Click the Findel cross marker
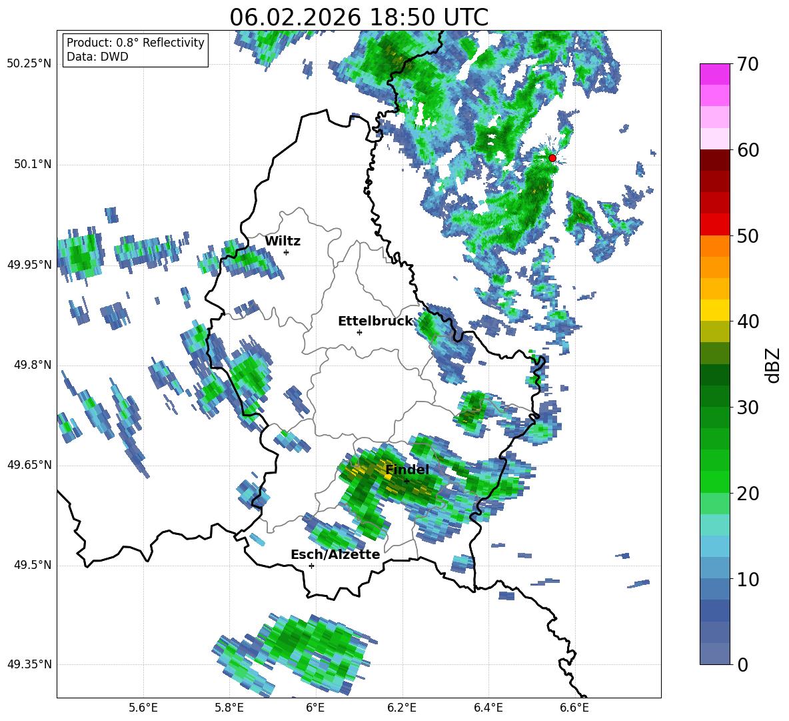 click(406, 481)
